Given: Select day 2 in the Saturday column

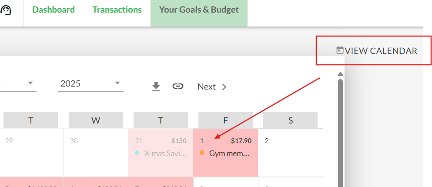Looking at the screenshot, I should pos(291,153).
